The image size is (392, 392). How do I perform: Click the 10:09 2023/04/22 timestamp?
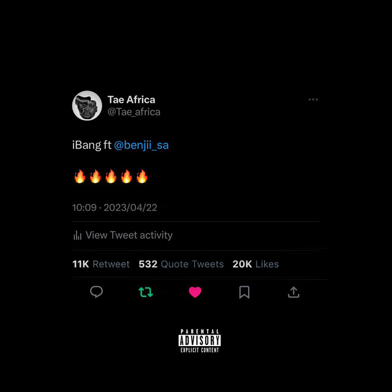(115, 208)
